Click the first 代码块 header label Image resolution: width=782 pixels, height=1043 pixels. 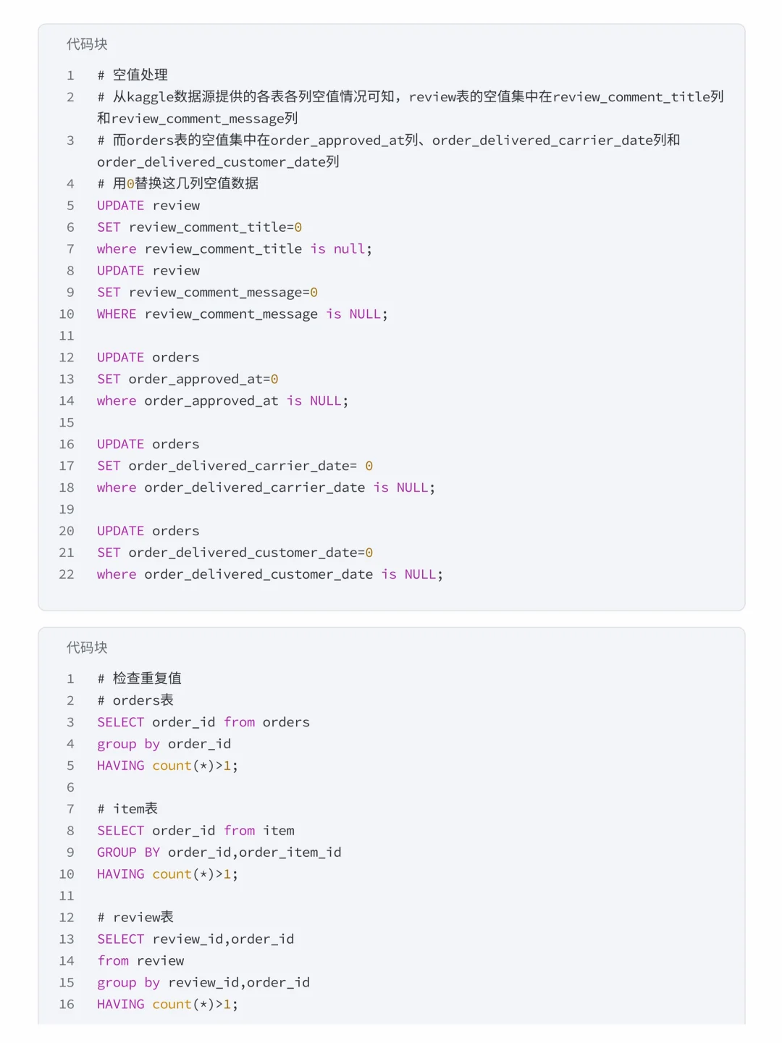87,44
